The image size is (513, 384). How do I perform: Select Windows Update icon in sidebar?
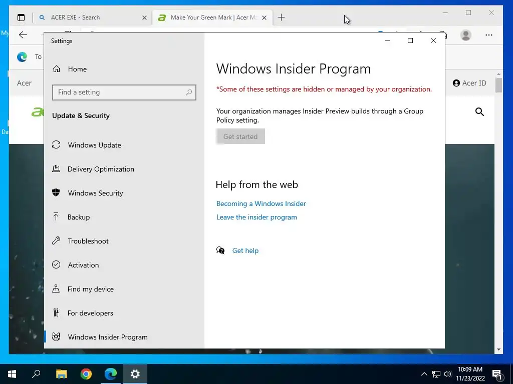tap(56, 144)
